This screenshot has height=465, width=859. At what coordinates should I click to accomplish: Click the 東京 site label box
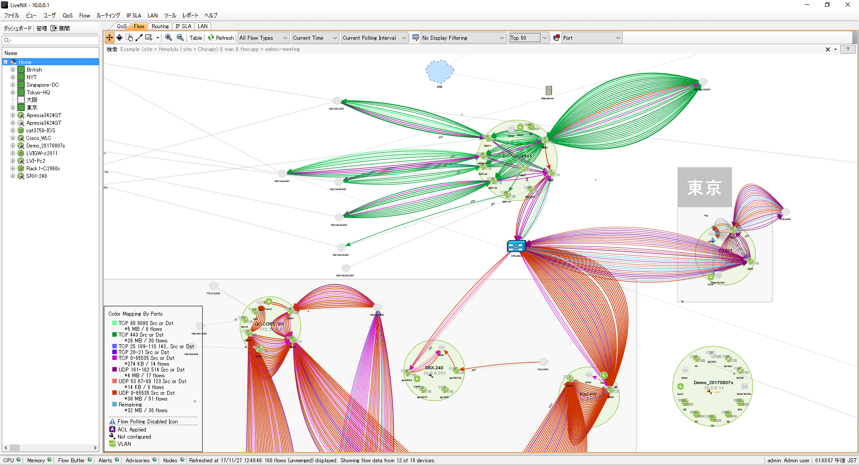[x=705, y=187]
